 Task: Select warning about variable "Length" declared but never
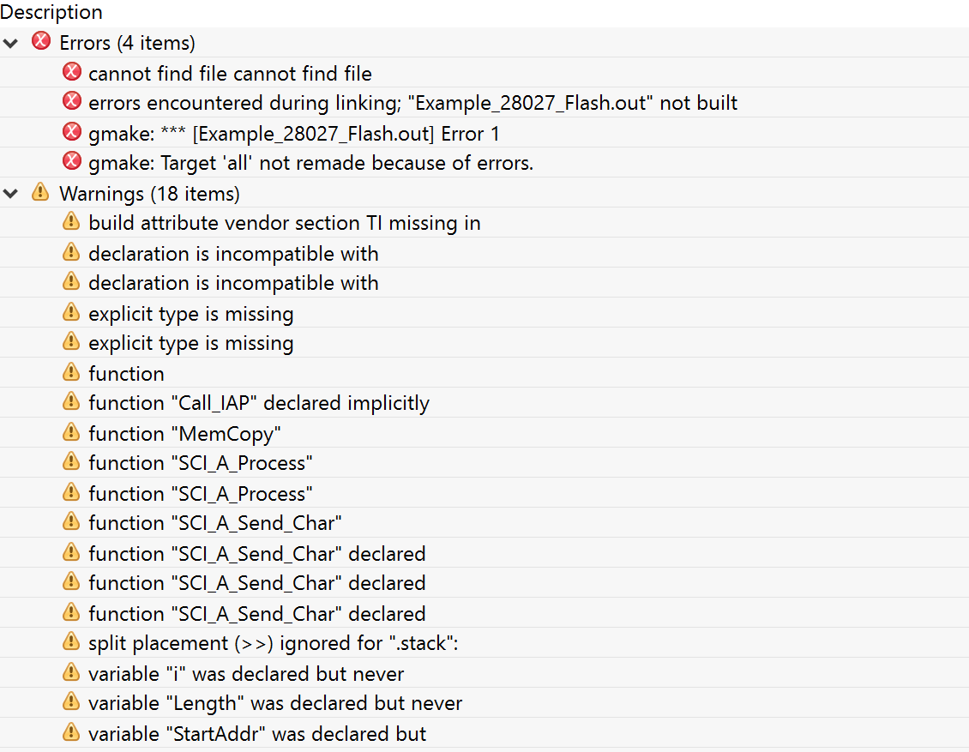point(274,704)
